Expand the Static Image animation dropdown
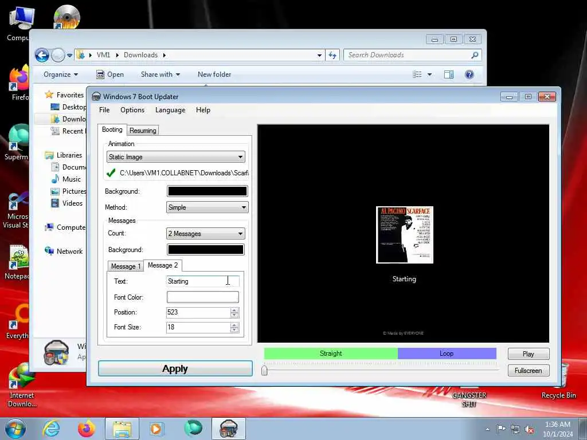The height and width of the screenshot is (440, 587). coord(175,157)
